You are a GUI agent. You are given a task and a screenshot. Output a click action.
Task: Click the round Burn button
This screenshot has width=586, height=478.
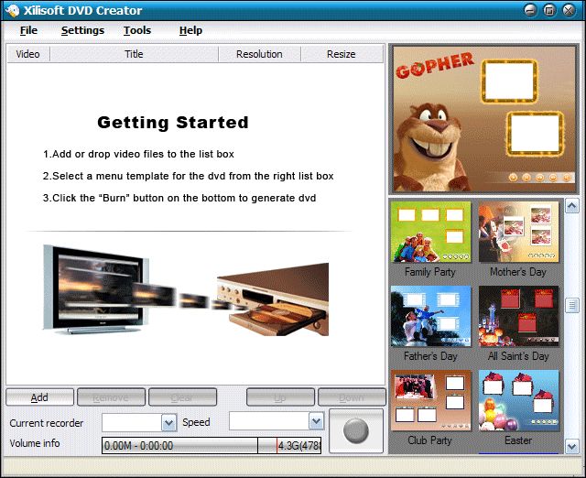[356, 431]
